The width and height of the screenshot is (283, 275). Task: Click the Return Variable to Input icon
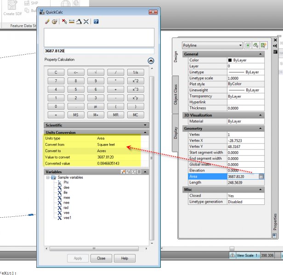pyautogui.click(x=139, y=172)
